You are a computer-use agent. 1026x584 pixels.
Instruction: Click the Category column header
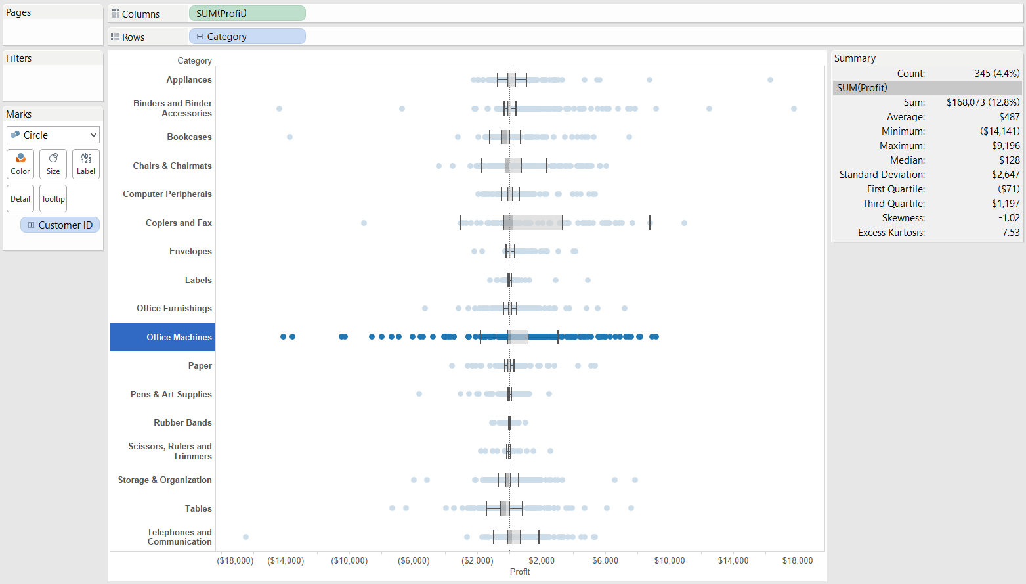[x=194, y=60]
